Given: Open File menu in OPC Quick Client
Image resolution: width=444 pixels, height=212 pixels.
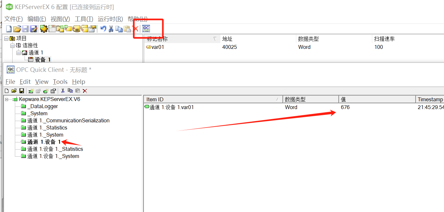Looking at the screenshot, I should pos(10,82).
